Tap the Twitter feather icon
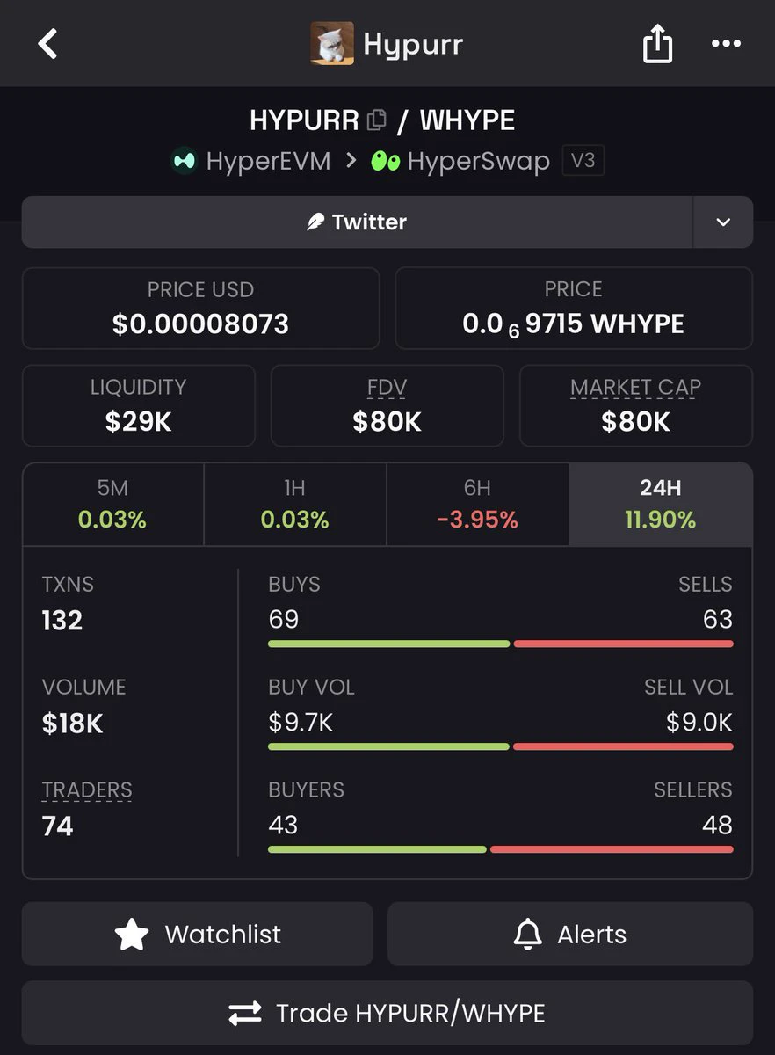775x1055 pixels. pos(315,222)
